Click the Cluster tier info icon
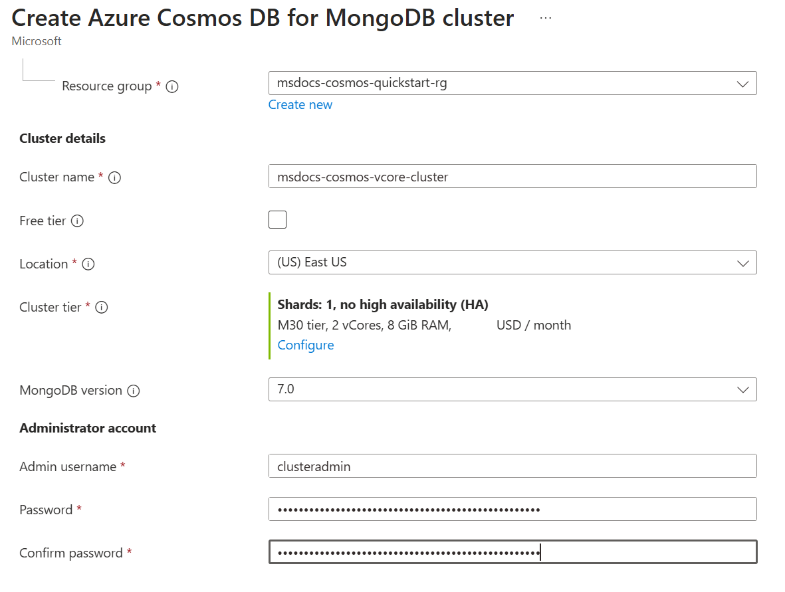Viewport: 785px width, 592px height. 102,308
